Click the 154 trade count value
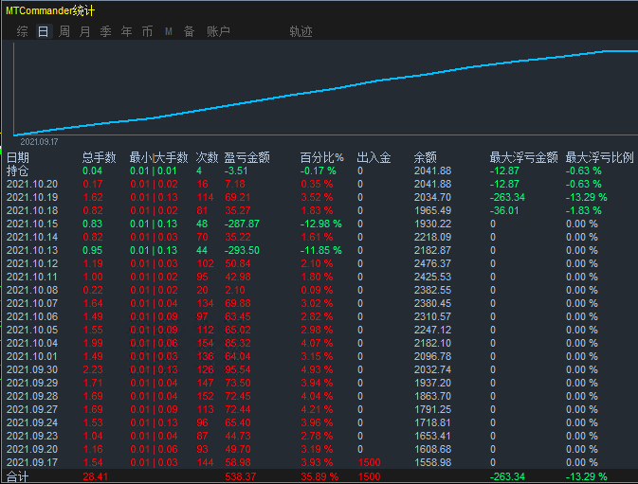The height and width of the screenshot is (484, 638). [205, 344]
